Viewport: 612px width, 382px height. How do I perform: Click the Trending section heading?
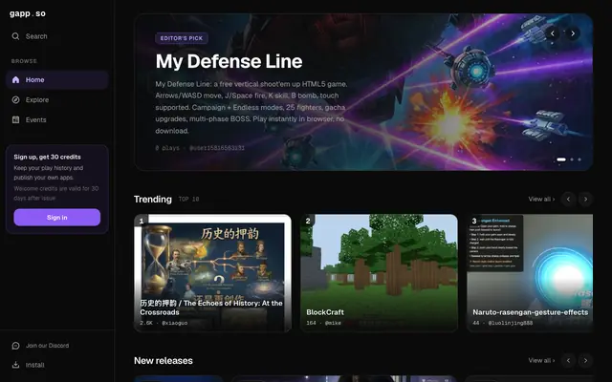tap(153, 200)
